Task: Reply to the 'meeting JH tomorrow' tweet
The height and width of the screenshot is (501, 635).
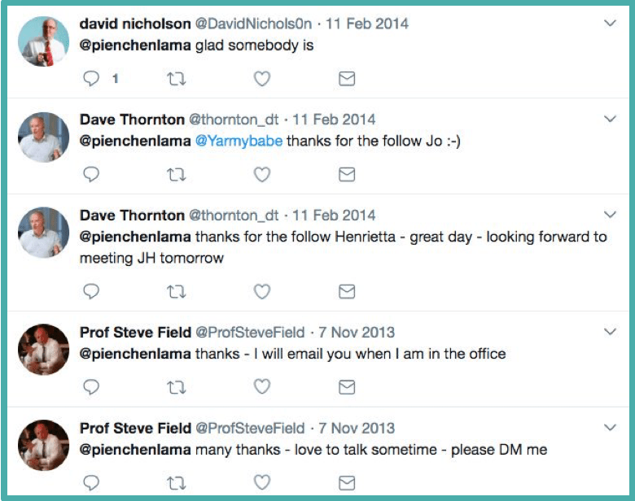Action: pyautogui.click(x=92, y=291)
